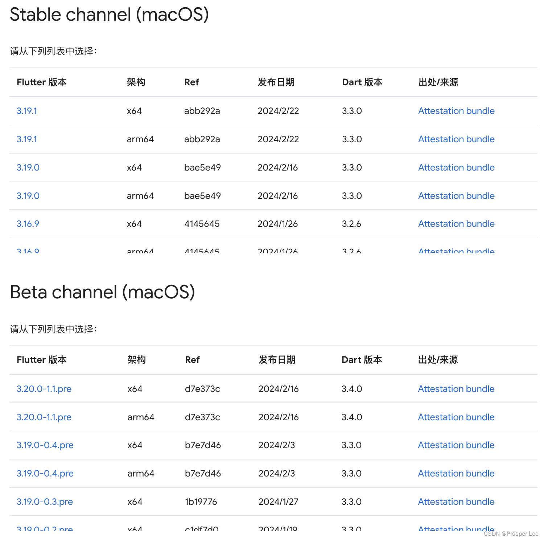The height and width of the screenshot is (540, 544).
Task: Click Dart version 3.4.0 in 3.20.0-1.1.pre arm64 row
Action: coord(352,417)
